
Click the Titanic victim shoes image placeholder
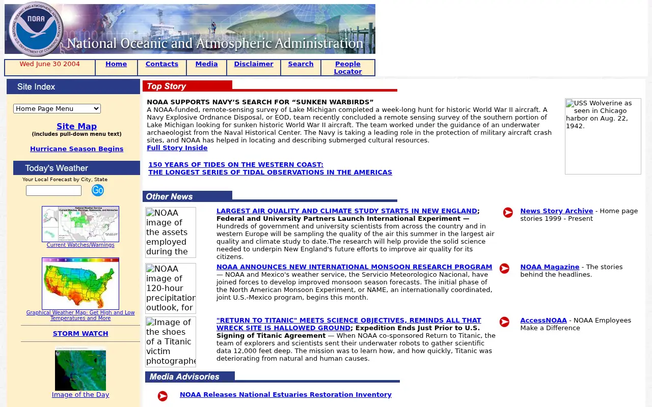171,342
